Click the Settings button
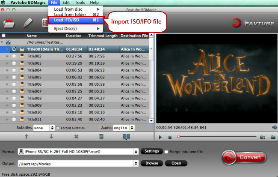The height and width of the screenshot is (177, 278). pyautogui.click(x=151, y=151)
